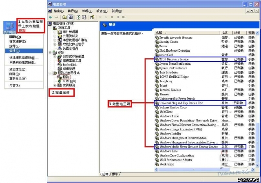Open the 說明(H) menu
The image size is (261, 183).
pyautogui.click(x=117, y=11)
